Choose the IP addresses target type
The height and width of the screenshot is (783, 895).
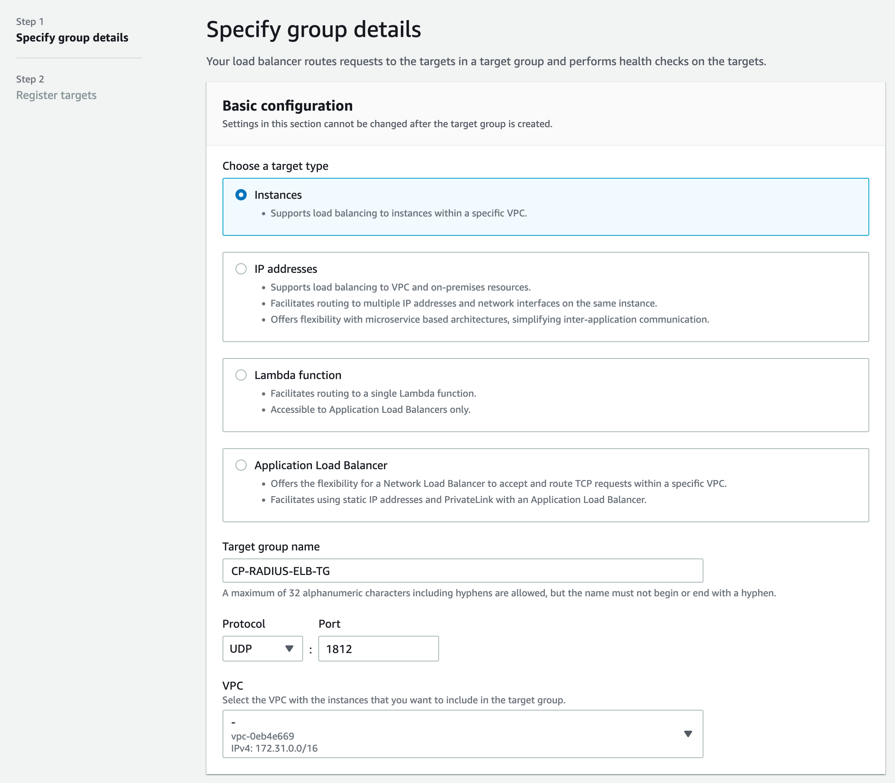pyautogui.click(x=241, y=269)
